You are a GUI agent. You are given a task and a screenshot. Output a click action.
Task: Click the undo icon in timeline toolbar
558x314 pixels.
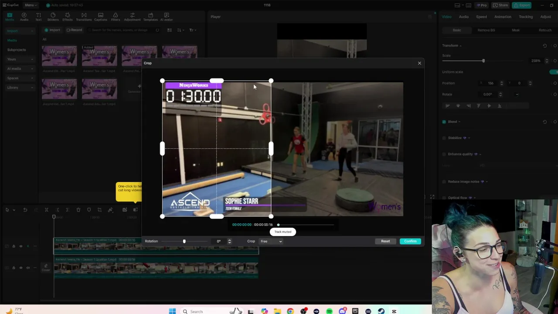25,210
